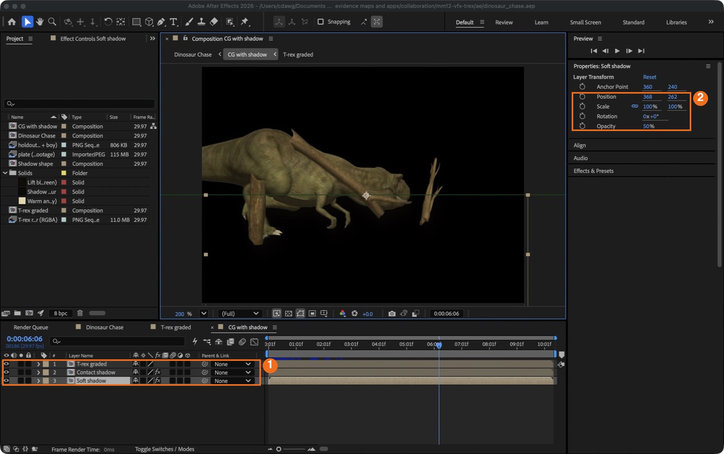Click Reset for Layer Transform

[x=649, y=77]
